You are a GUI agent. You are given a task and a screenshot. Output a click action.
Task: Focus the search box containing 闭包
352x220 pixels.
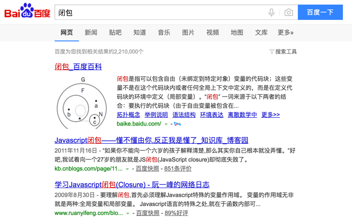176,12
